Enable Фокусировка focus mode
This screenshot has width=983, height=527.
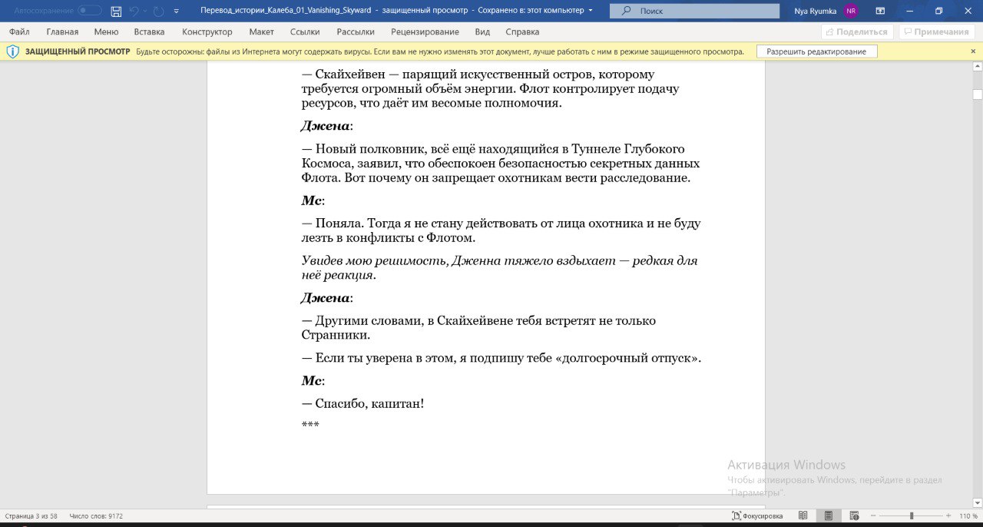[x=757, y=516]
